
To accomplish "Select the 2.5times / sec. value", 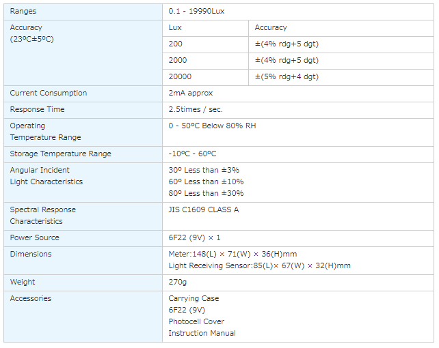I will click(x=196, y=110).
